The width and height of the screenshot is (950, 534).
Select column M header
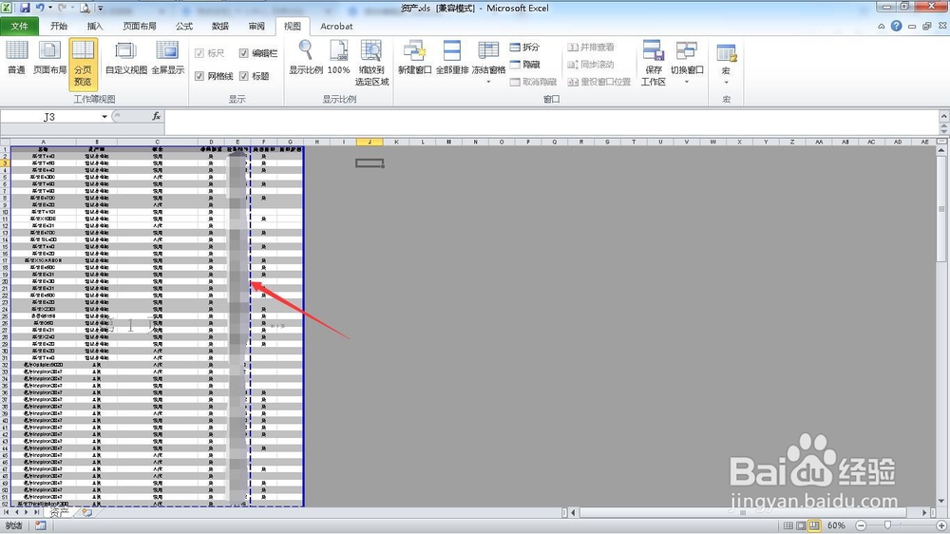pos(449,142)
